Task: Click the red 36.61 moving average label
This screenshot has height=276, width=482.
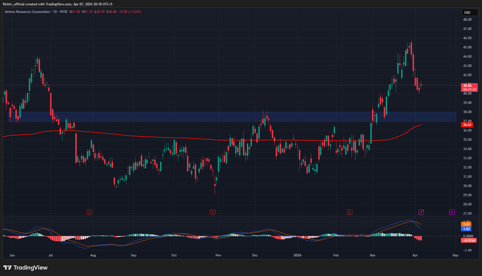Action: tap(467, 125)
